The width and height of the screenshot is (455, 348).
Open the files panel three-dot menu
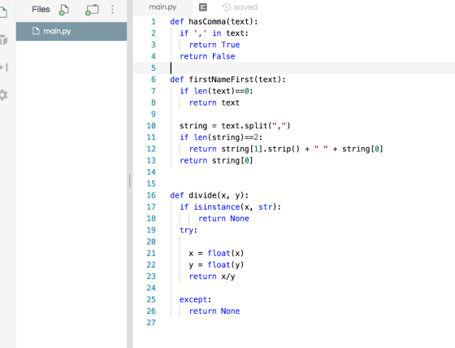113,9
